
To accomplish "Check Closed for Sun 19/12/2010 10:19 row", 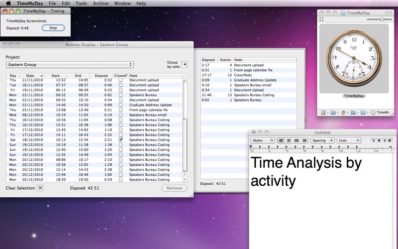I will coord(120,144).
